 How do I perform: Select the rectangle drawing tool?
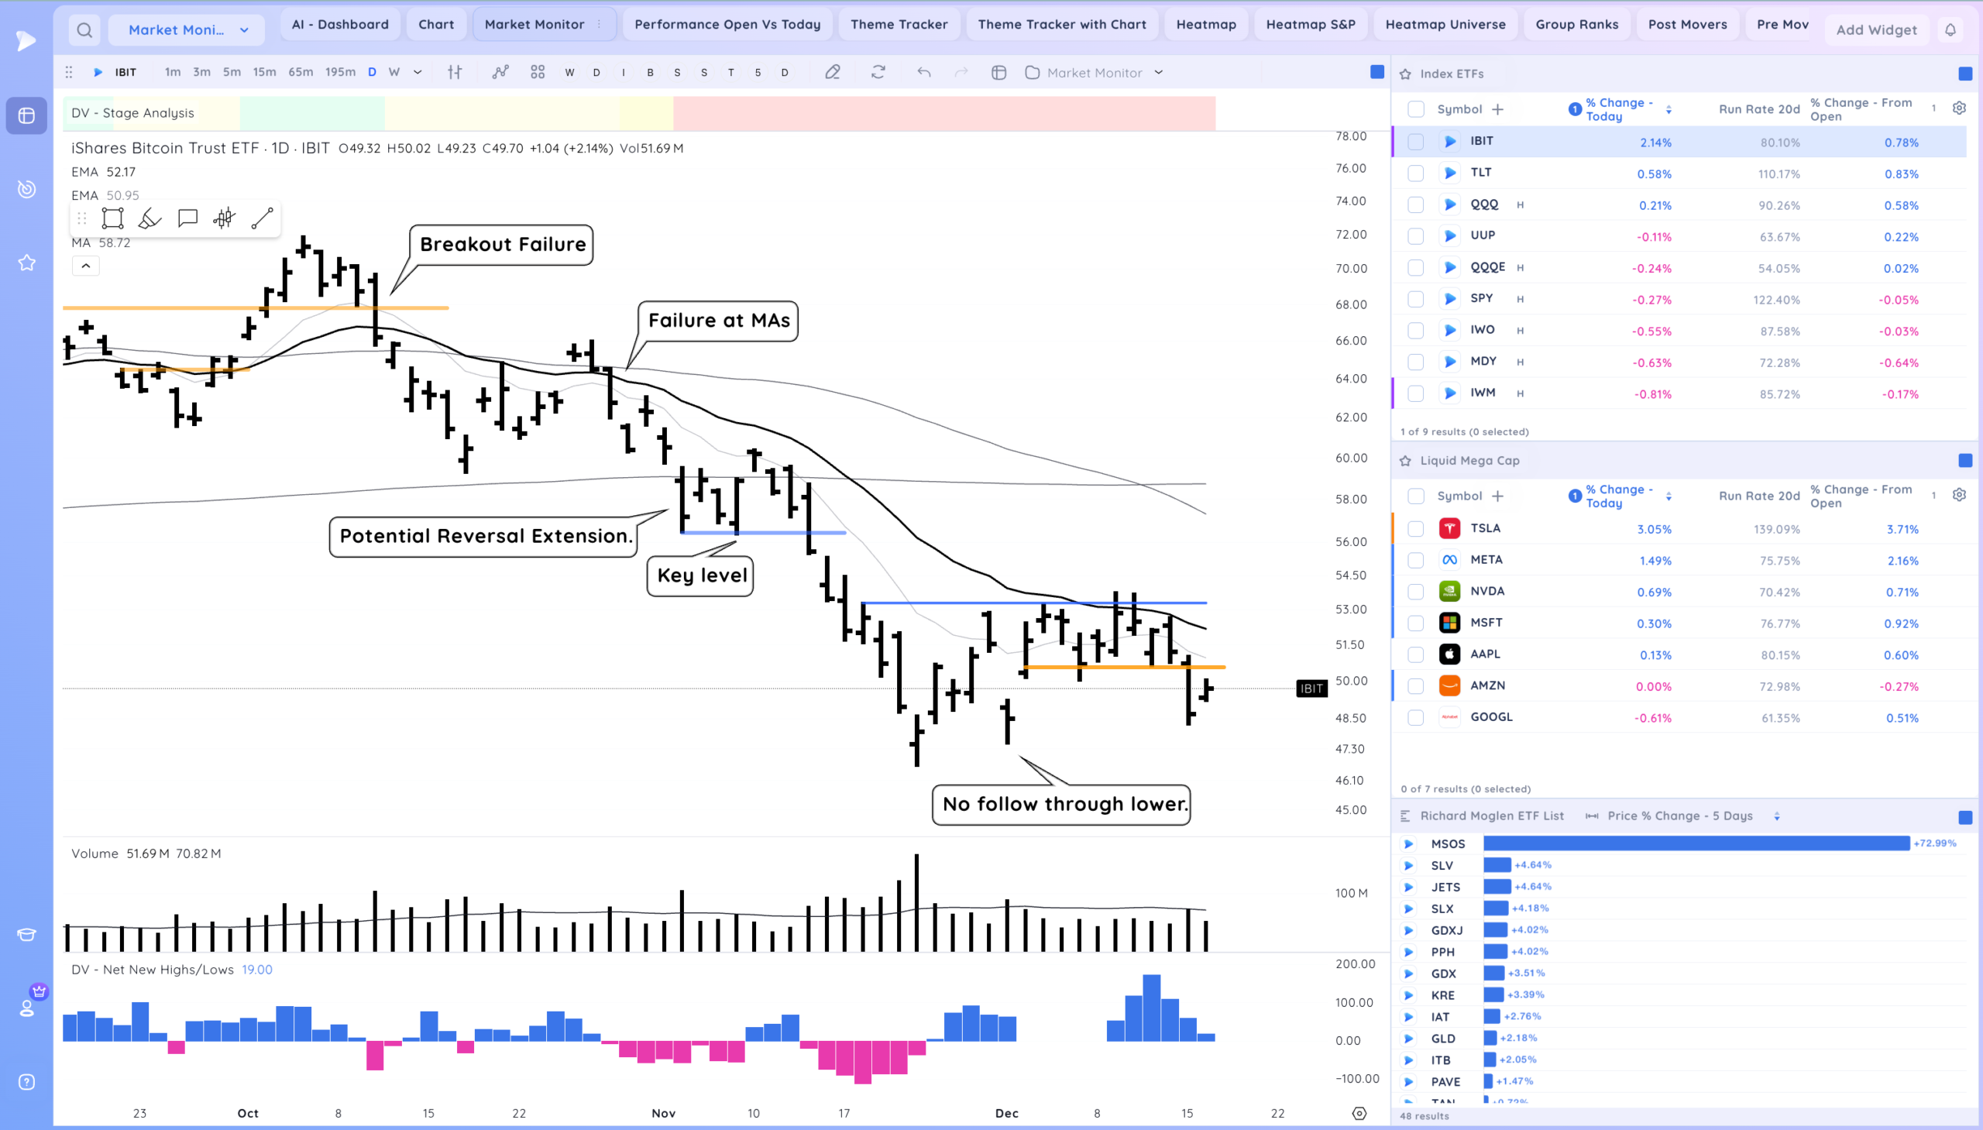(x=112, y=219)
